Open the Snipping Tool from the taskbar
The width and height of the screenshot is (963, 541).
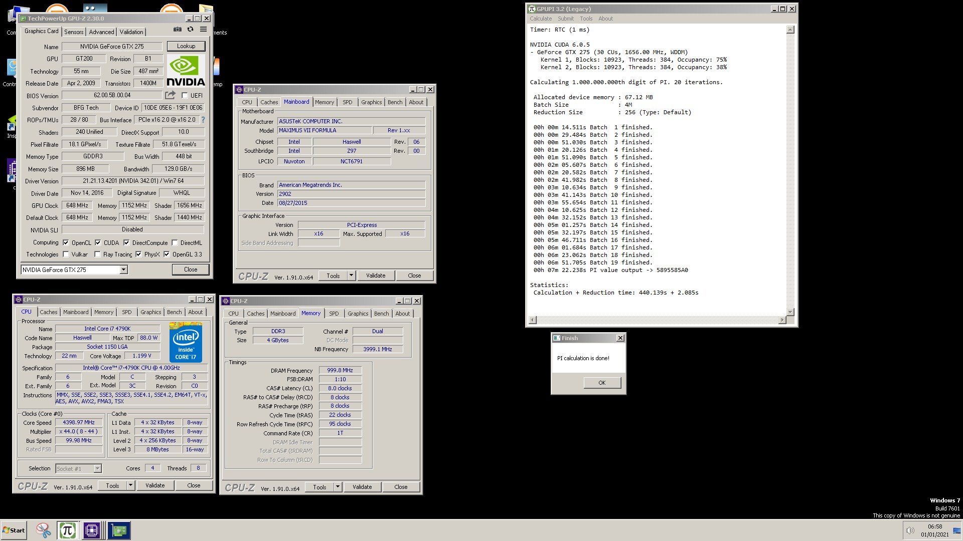[x=44, y=530]
